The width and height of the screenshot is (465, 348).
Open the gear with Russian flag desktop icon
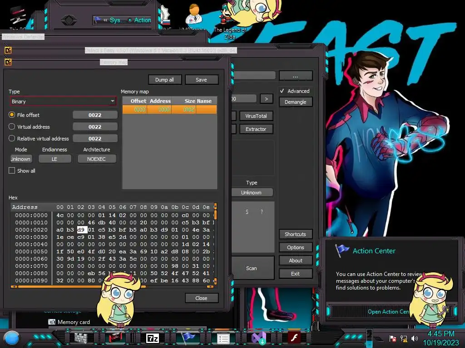pyautogui.click(x=165, y=15)
